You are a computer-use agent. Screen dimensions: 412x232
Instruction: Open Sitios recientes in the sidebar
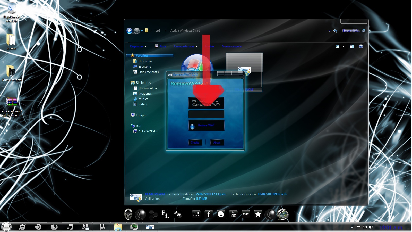point(148,72)
